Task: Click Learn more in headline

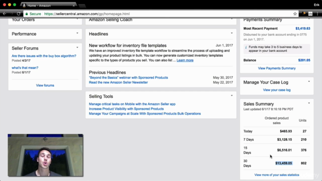Action: pyautogui.click(x=185, y=60)
